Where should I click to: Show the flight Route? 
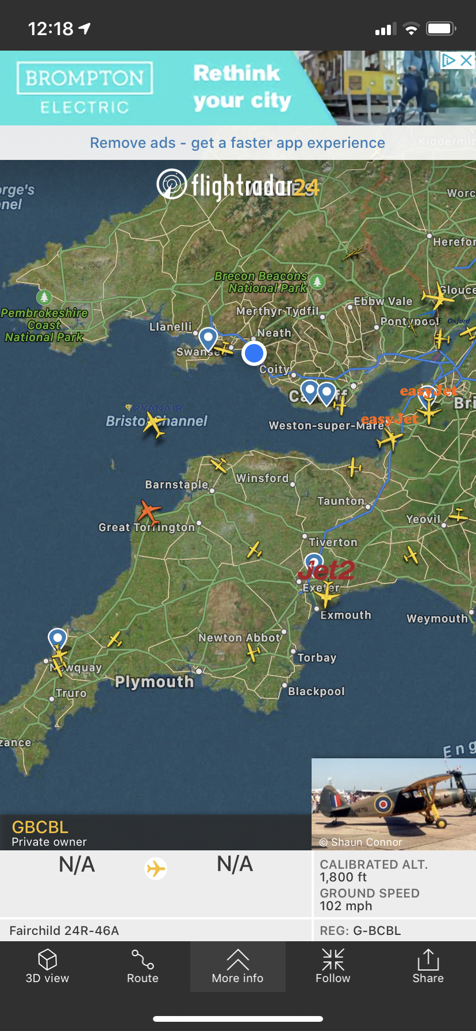point(143,967)
